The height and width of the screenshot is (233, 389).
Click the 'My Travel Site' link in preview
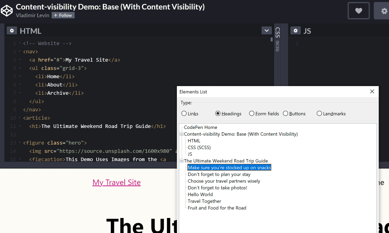[117, 182]
